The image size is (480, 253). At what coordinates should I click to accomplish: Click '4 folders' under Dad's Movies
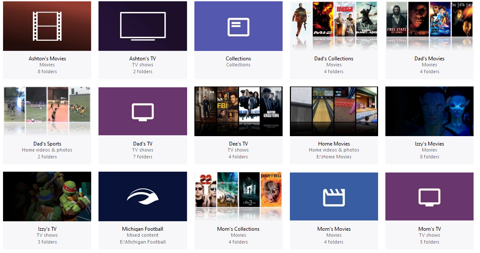(429, 71)
